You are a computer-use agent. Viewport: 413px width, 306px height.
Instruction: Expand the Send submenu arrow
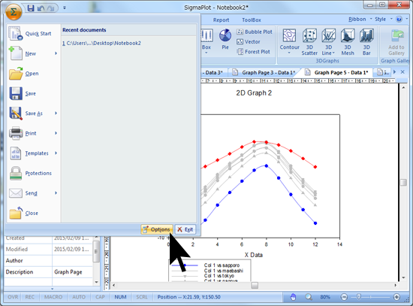coord(56,192)
